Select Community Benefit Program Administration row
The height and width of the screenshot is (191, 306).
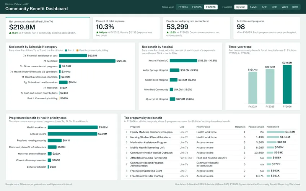click(210, 164)
